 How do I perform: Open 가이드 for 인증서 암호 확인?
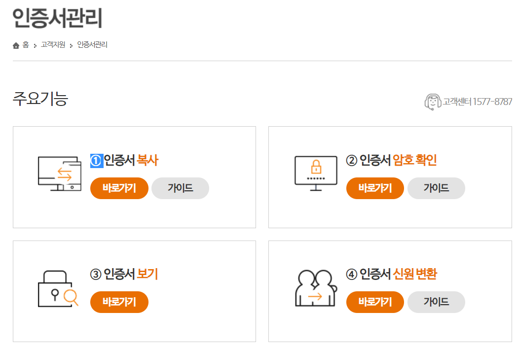(x=436, y=188)
